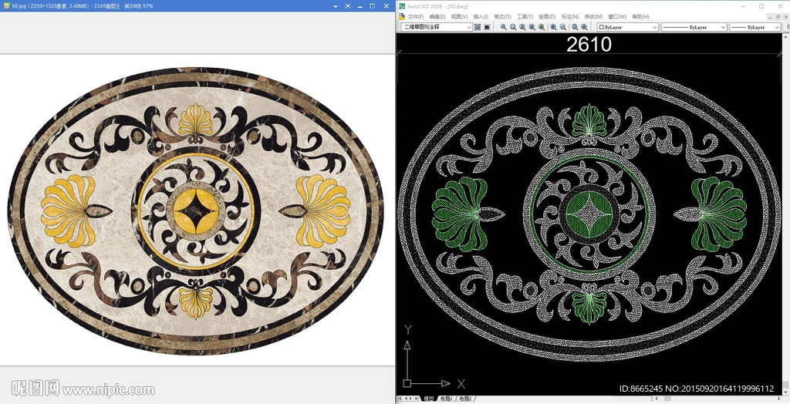Maximize the 2345看图王 image viewer window
Viewport: 790px width, 404px height.
point(373,6)
